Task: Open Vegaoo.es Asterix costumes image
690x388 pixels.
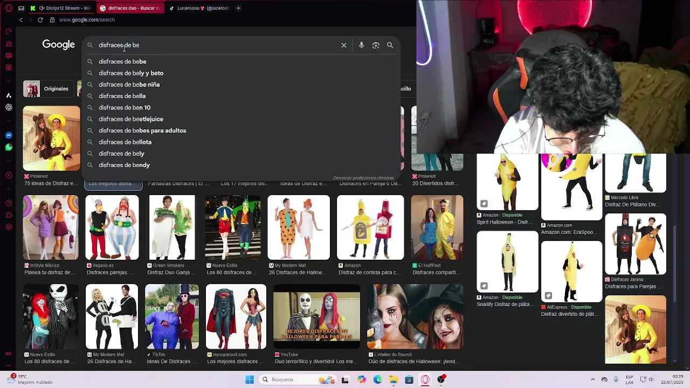Action: click(x=112, y=227)
